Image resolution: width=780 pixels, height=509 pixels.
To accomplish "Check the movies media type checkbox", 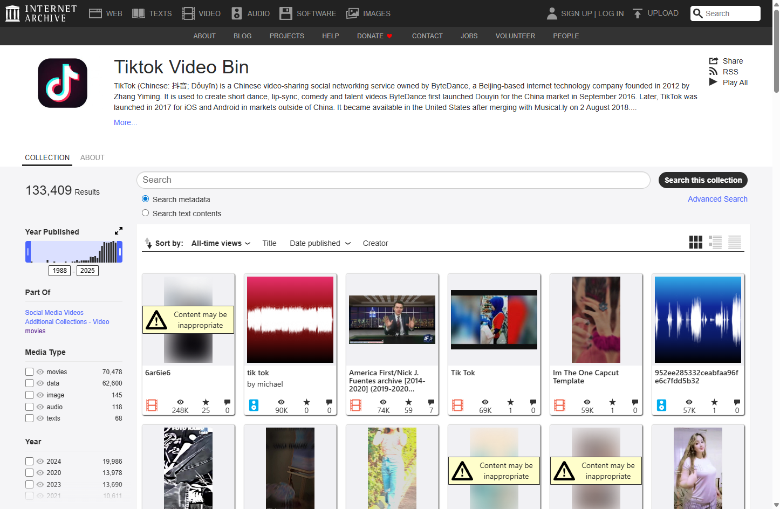I will pyautogui.click(x=30, y=372).
